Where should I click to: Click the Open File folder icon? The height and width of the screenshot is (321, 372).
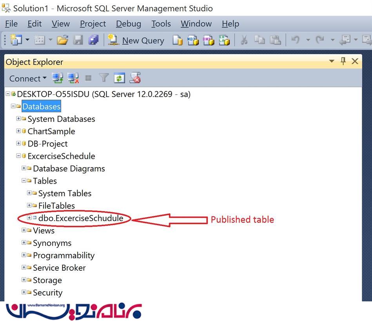[62, 40]
